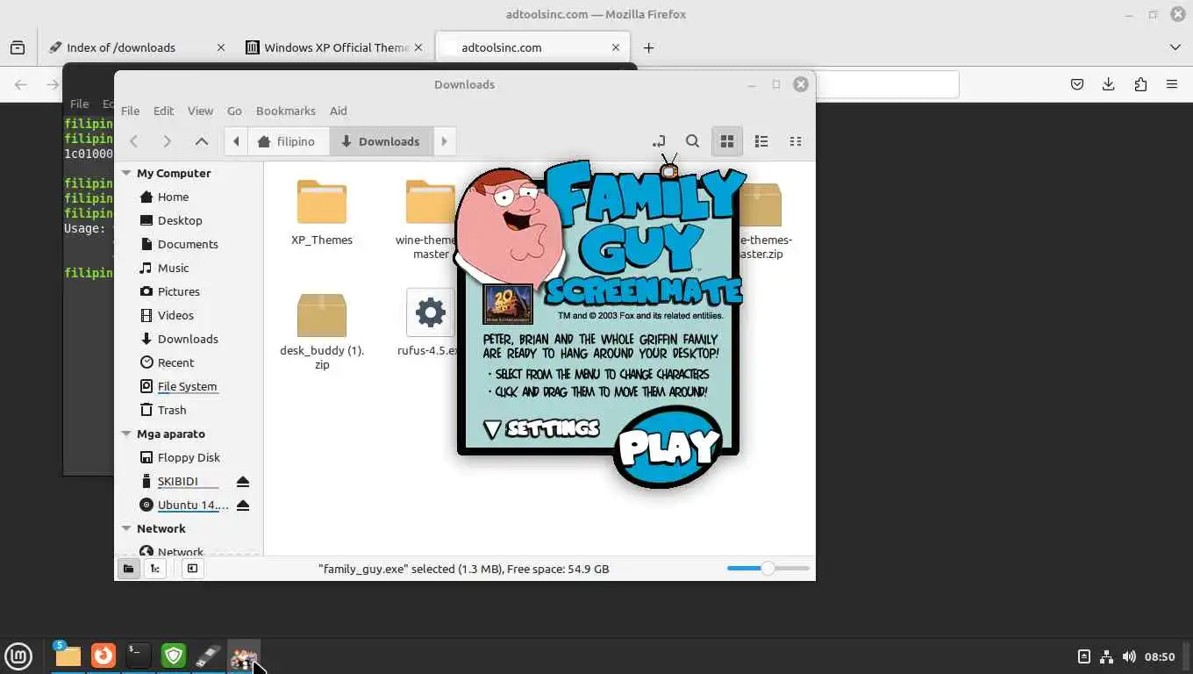Go forward in the Downloads file manager

(x=167, y=141)
